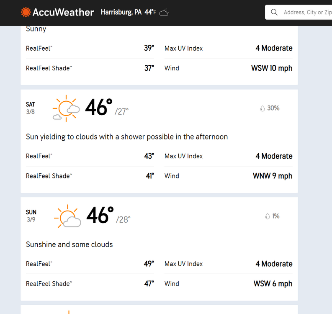Image resolution: width=332 pixels, height=314 pixels.
Task: Open Harrisburg, PA location link
Action: point(121,12)
